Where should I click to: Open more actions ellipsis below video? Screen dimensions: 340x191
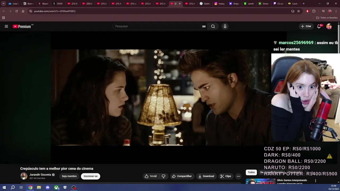[x=238, y=176]
